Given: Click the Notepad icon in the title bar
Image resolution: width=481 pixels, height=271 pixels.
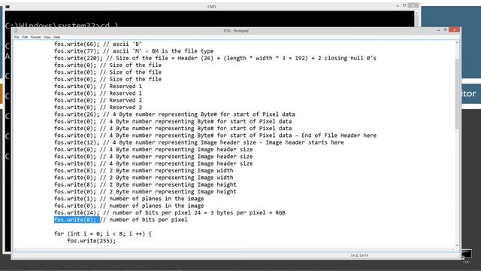Looking at the screenshot, I should [15, 30].
